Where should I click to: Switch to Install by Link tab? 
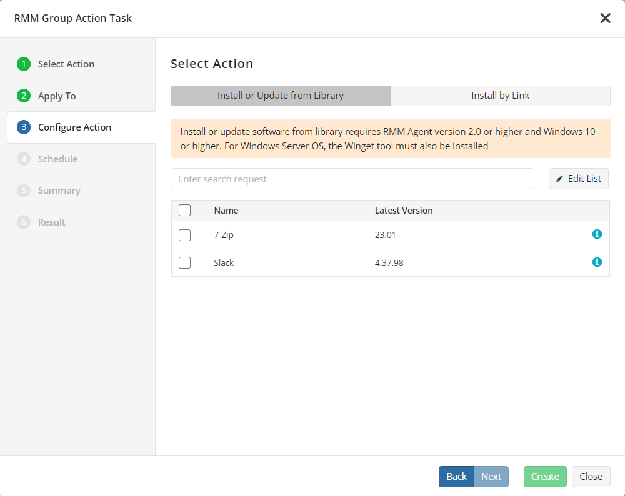500,95
